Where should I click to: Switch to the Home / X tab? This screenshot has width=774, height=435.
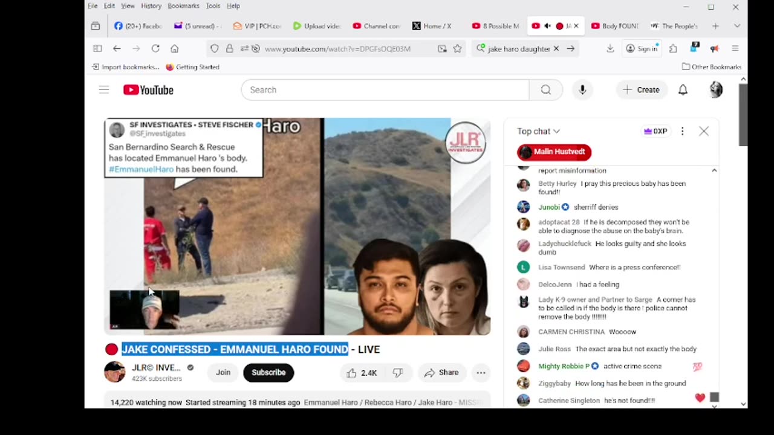pyautogui.click(x=435, y=26)
